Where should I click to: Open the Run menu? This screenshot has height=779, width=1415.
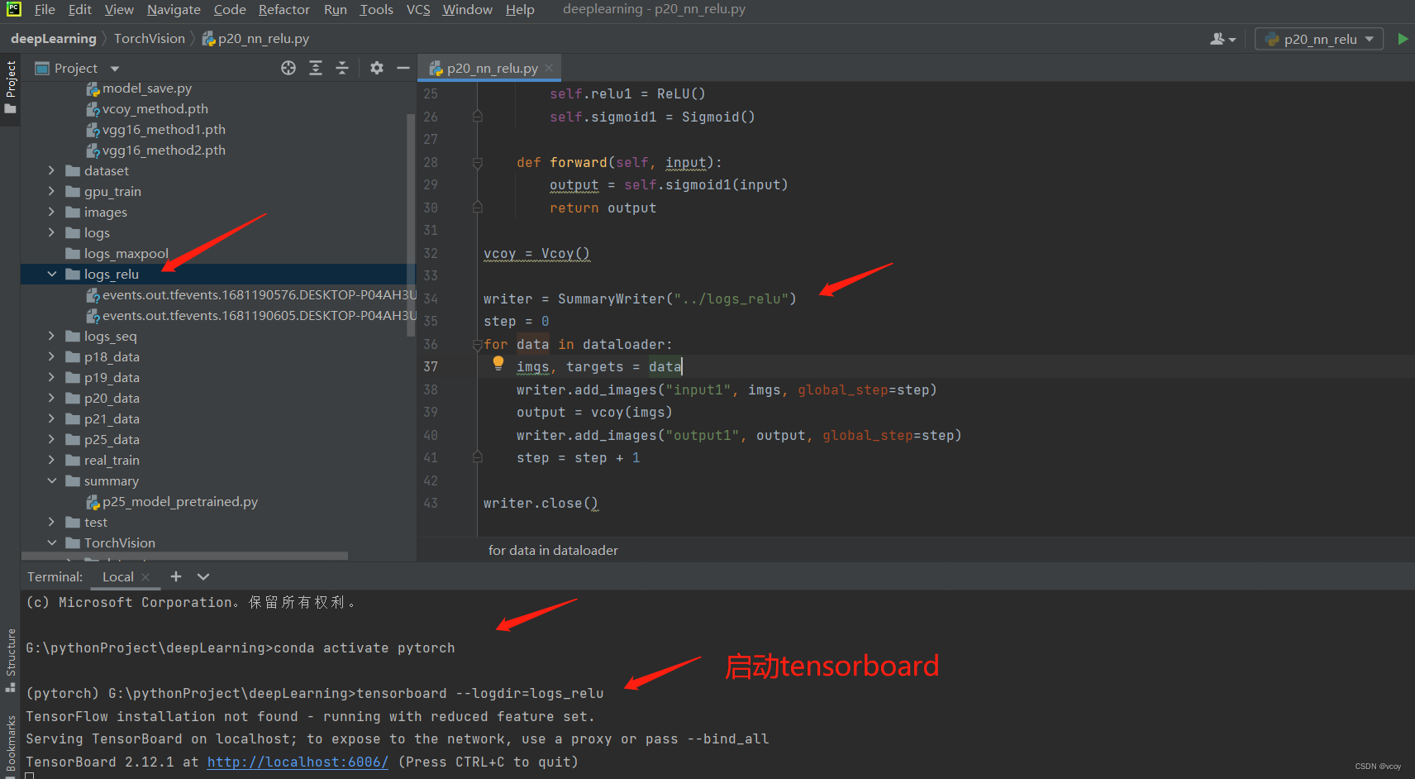(335, 9)
